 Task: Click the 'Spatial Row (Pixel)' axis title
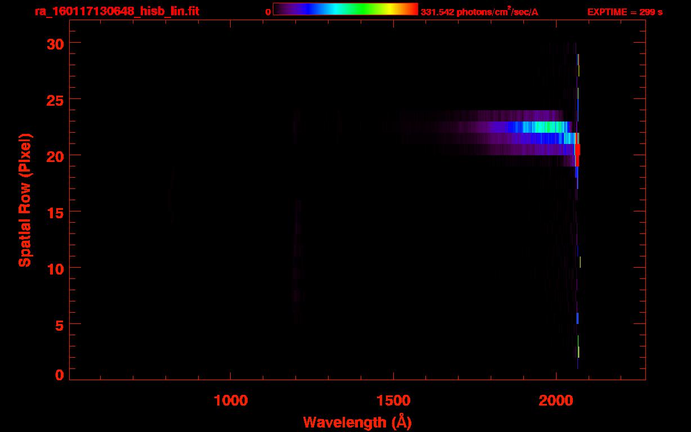(25, 200)
